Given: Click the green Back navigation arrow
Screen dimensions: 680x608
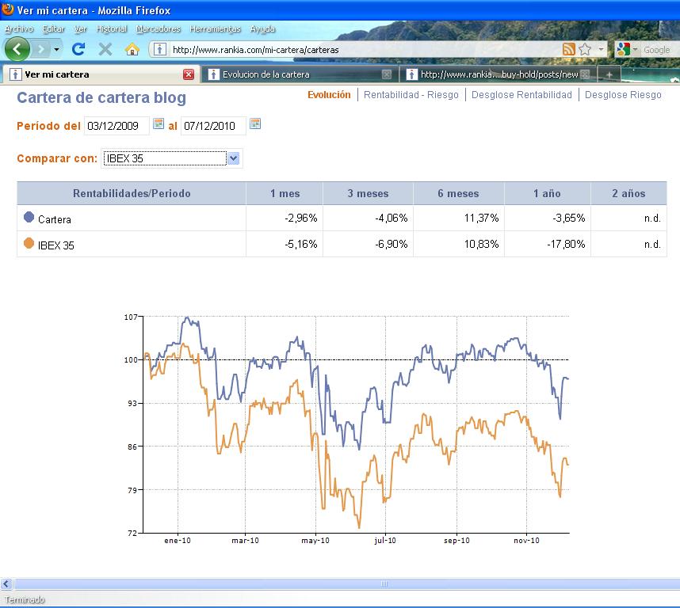Looking at the screenshot, I should point(17,49).
